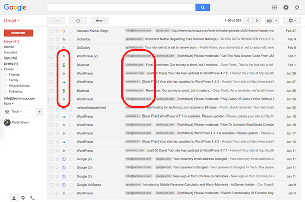
Task: Star the Ashwani Kumar Singh email
Action: point(57,31)
